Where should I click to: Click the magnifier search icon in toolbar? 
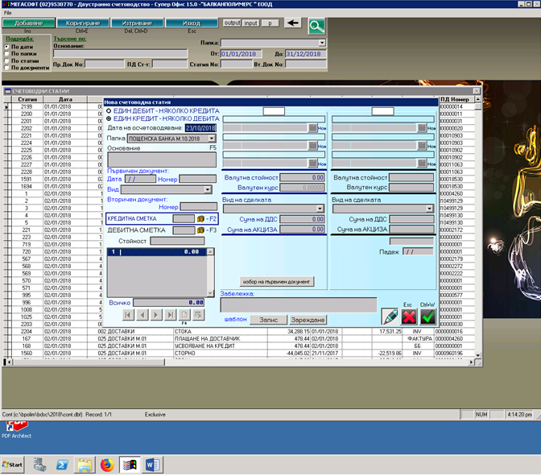tap(316, 26)
